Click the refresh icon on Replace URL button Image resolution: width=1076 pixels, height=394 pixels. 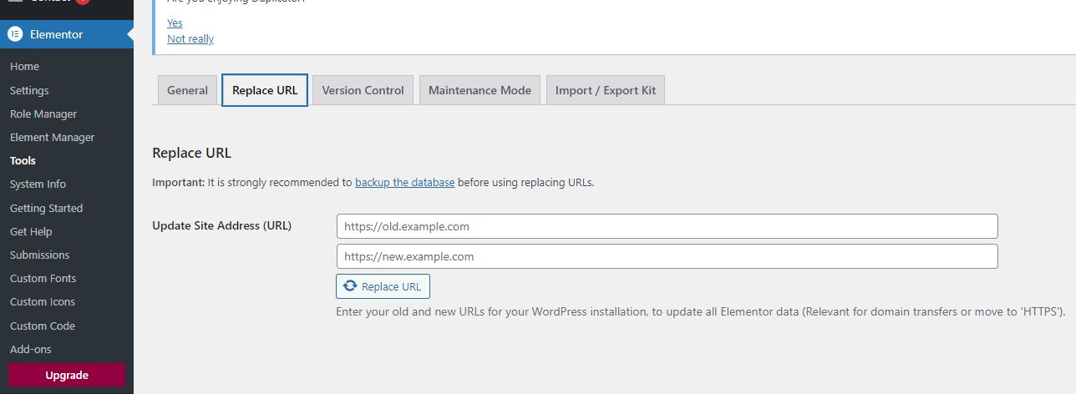pos(351,286)
